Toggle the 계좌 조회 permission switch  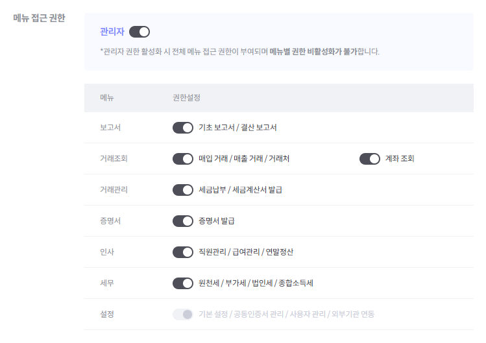[370, 159]
